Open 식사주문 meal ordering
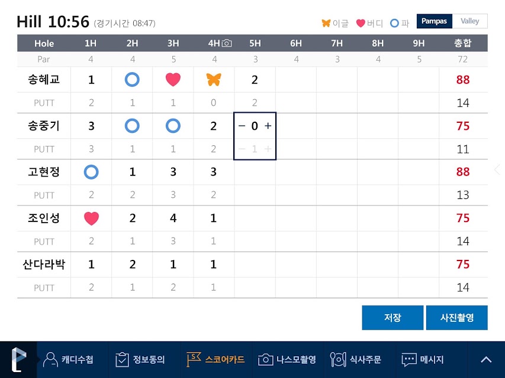This screenshot has height=378, width=505. click(x=356, y=359)
